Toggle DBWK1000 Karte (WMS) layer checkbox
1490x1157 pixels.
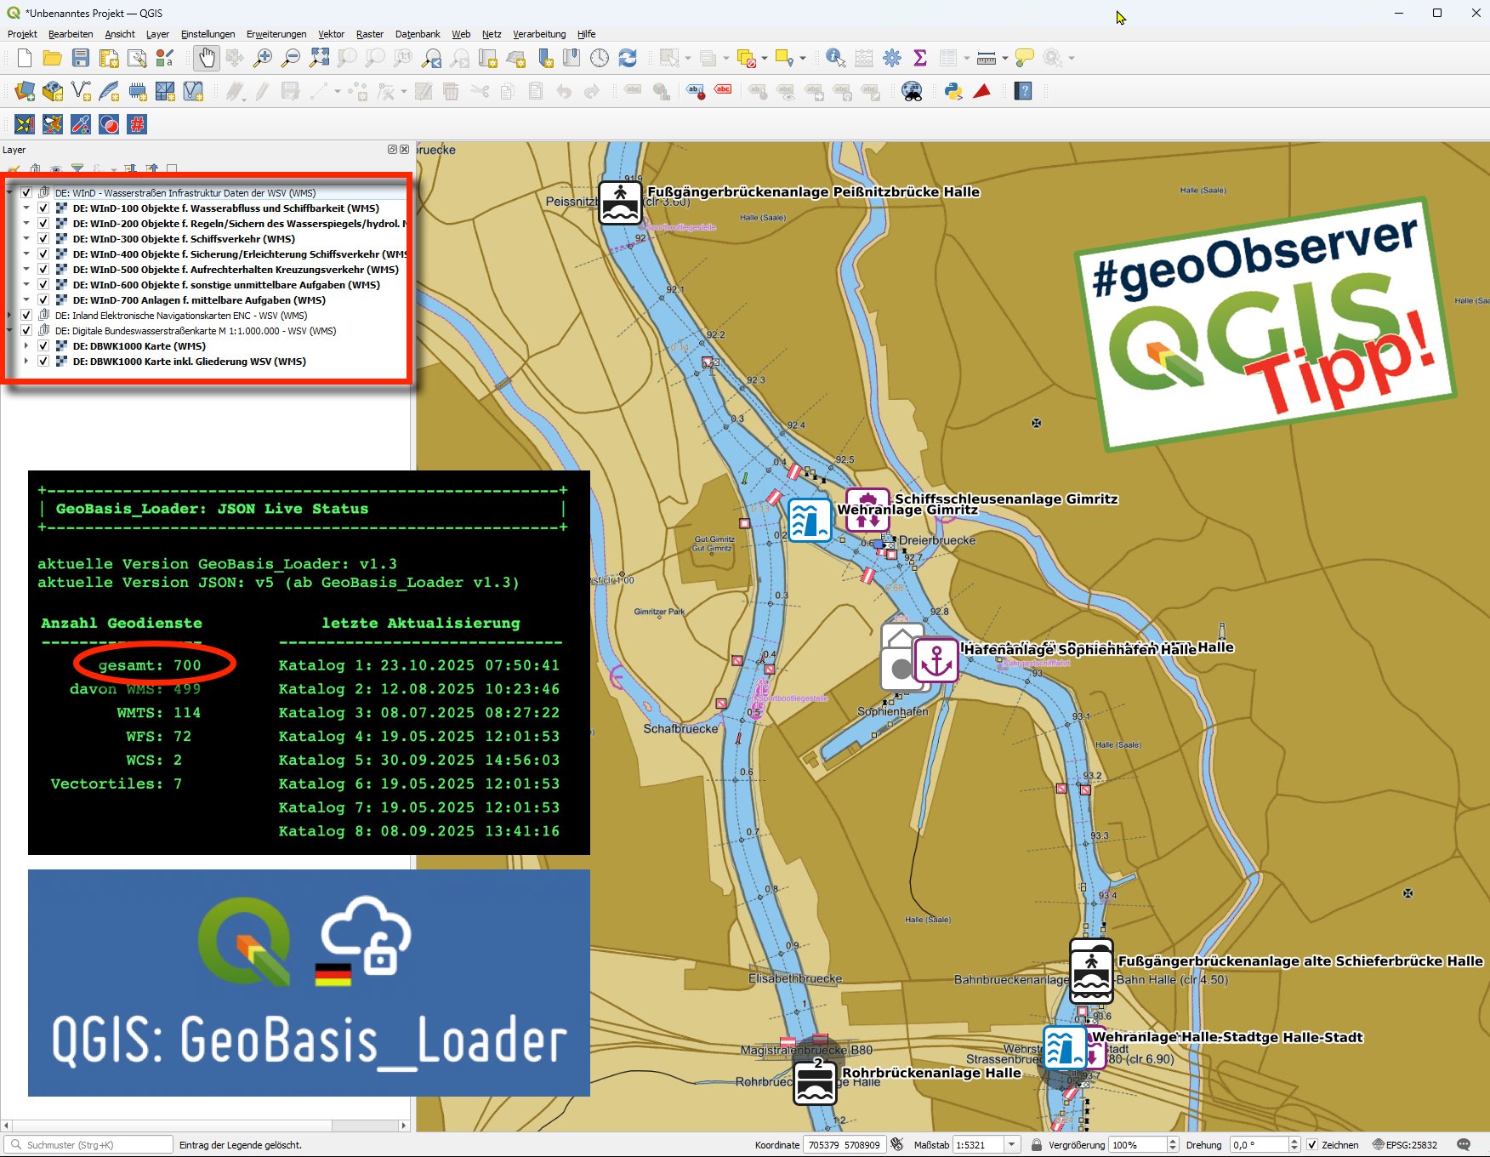(x=43, y=346)
